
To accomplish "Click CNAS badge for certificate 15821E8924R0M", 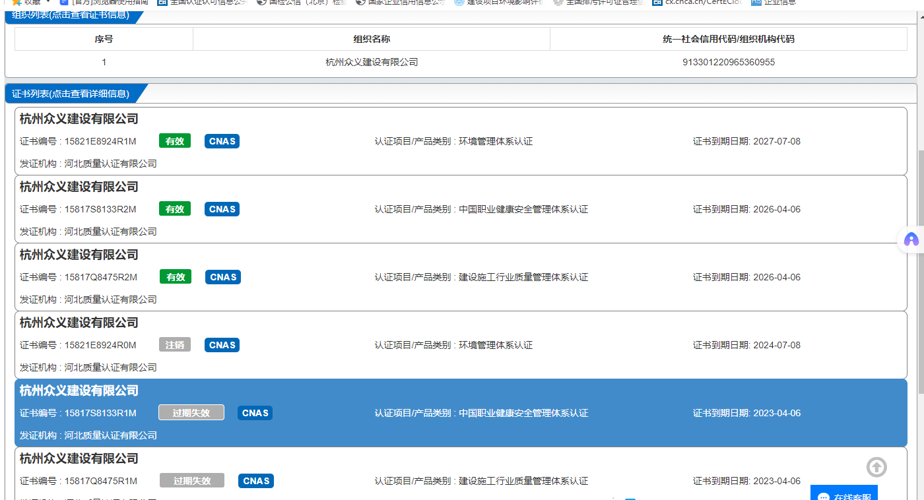I will point(222,345).
